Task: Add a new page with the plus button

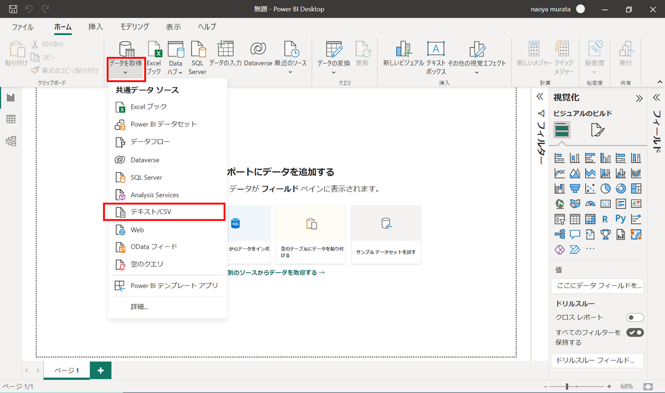Action: [x=101, y=370]
